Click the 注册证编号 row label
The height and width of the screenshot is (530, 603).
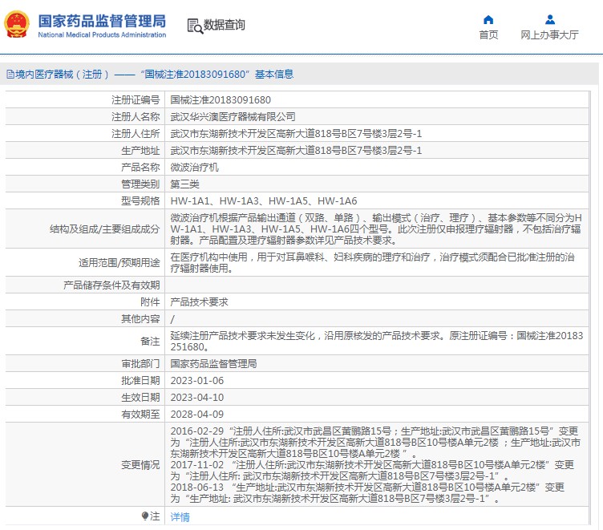coord(136,100)
